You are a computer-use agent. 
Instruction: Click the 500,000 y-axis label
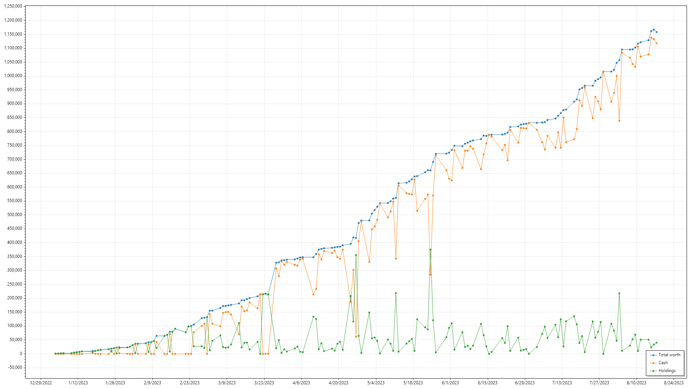tap(14, 215)
